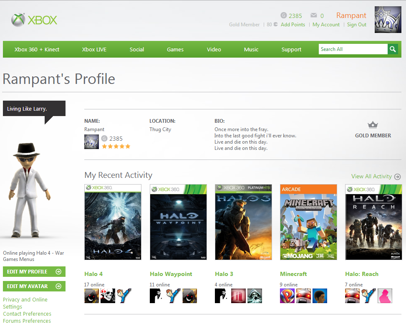Screen dimensions: 406x324
Task: Open the Xbox LIVE menu
Action: tap(94, 49)
